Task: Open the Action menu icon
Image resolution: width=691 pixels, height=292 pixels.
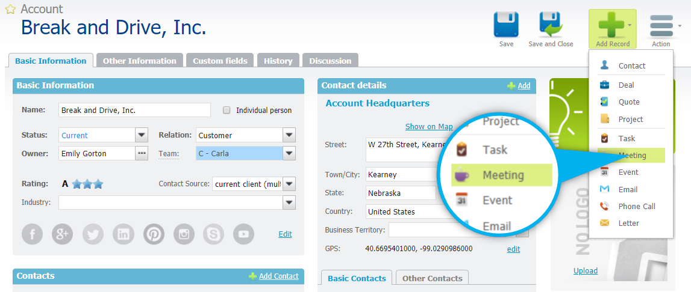Action: coord(661,26)
